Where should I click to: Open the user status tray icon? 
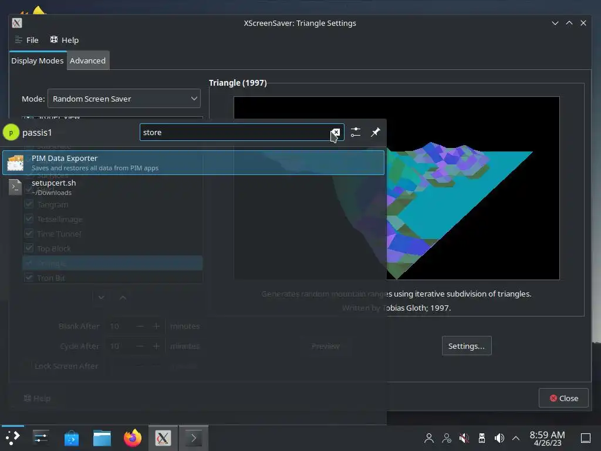[x=447, y=438]
